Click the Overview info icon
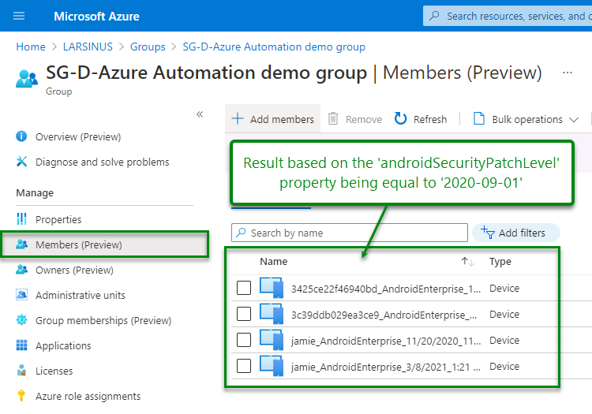592x414 pixels. (x=21, y=136)
